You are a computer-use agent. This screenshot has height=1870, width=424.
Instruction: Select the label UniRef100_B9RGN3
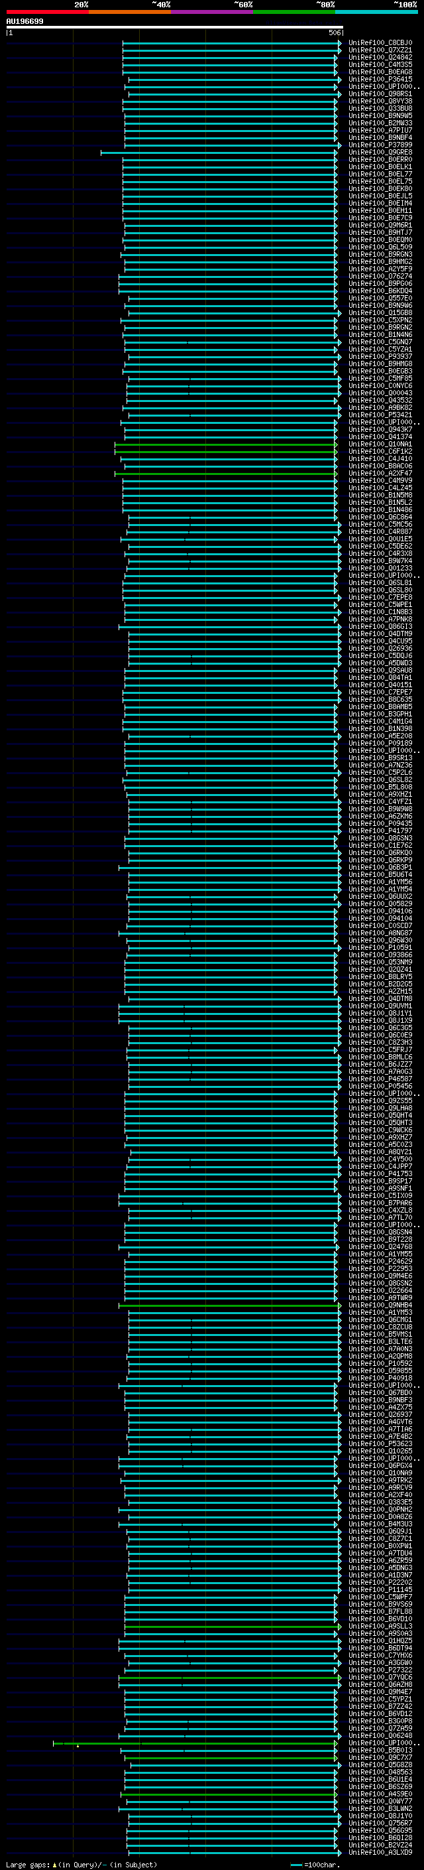tap(380, 254)
